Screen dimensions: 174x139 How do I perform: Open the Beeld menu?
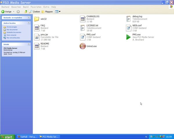(x=26, y=7)
